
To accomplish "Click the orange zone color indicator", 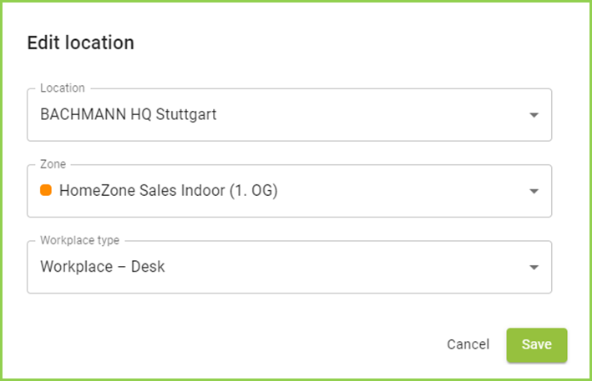I will pyautogui.click(x=46, y=190).
